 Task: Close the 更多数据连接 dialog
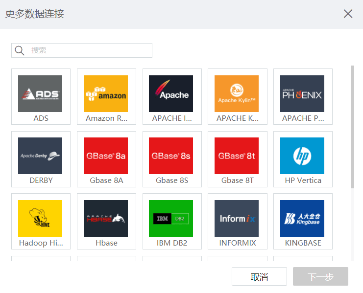[348, 14]
